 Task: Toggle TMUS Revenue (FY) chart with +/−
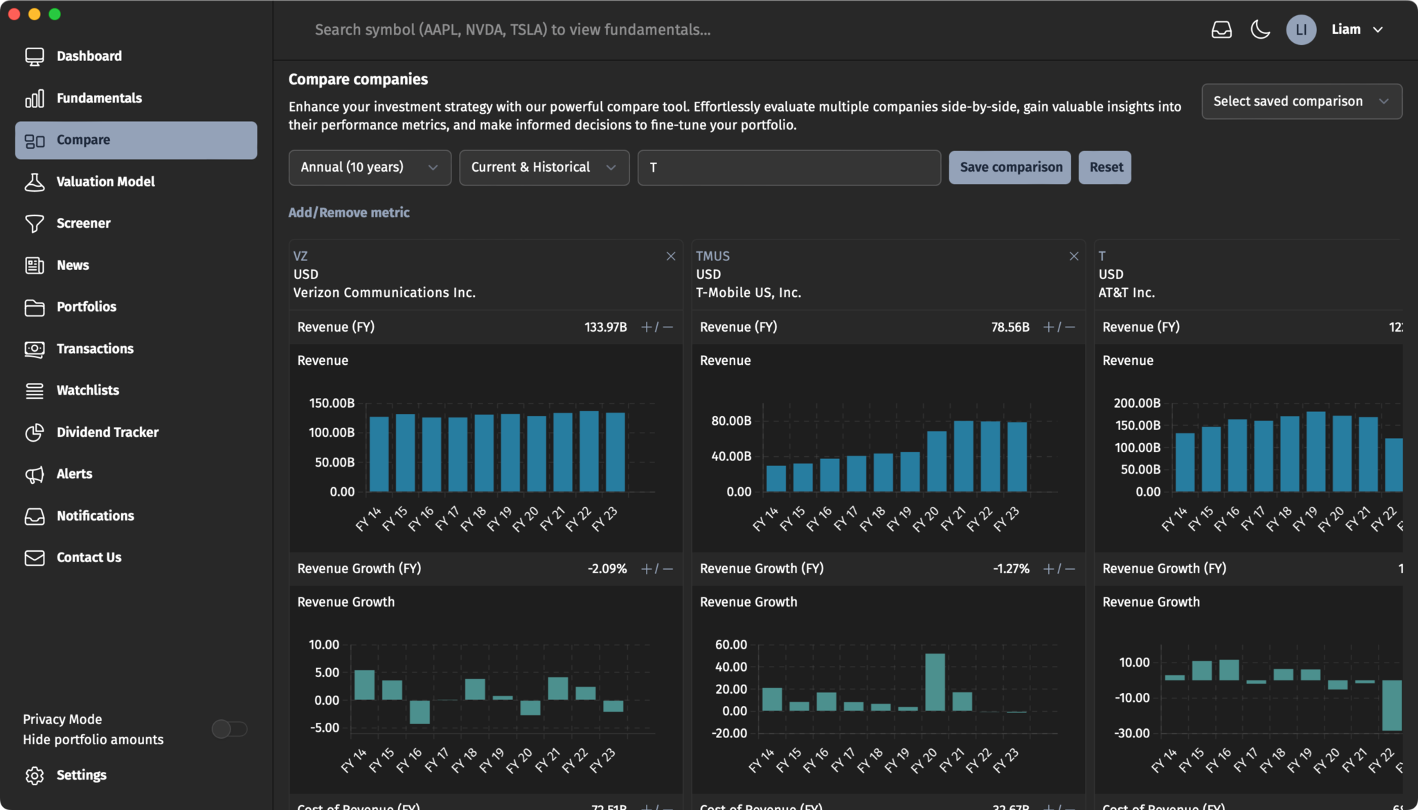1059,327
